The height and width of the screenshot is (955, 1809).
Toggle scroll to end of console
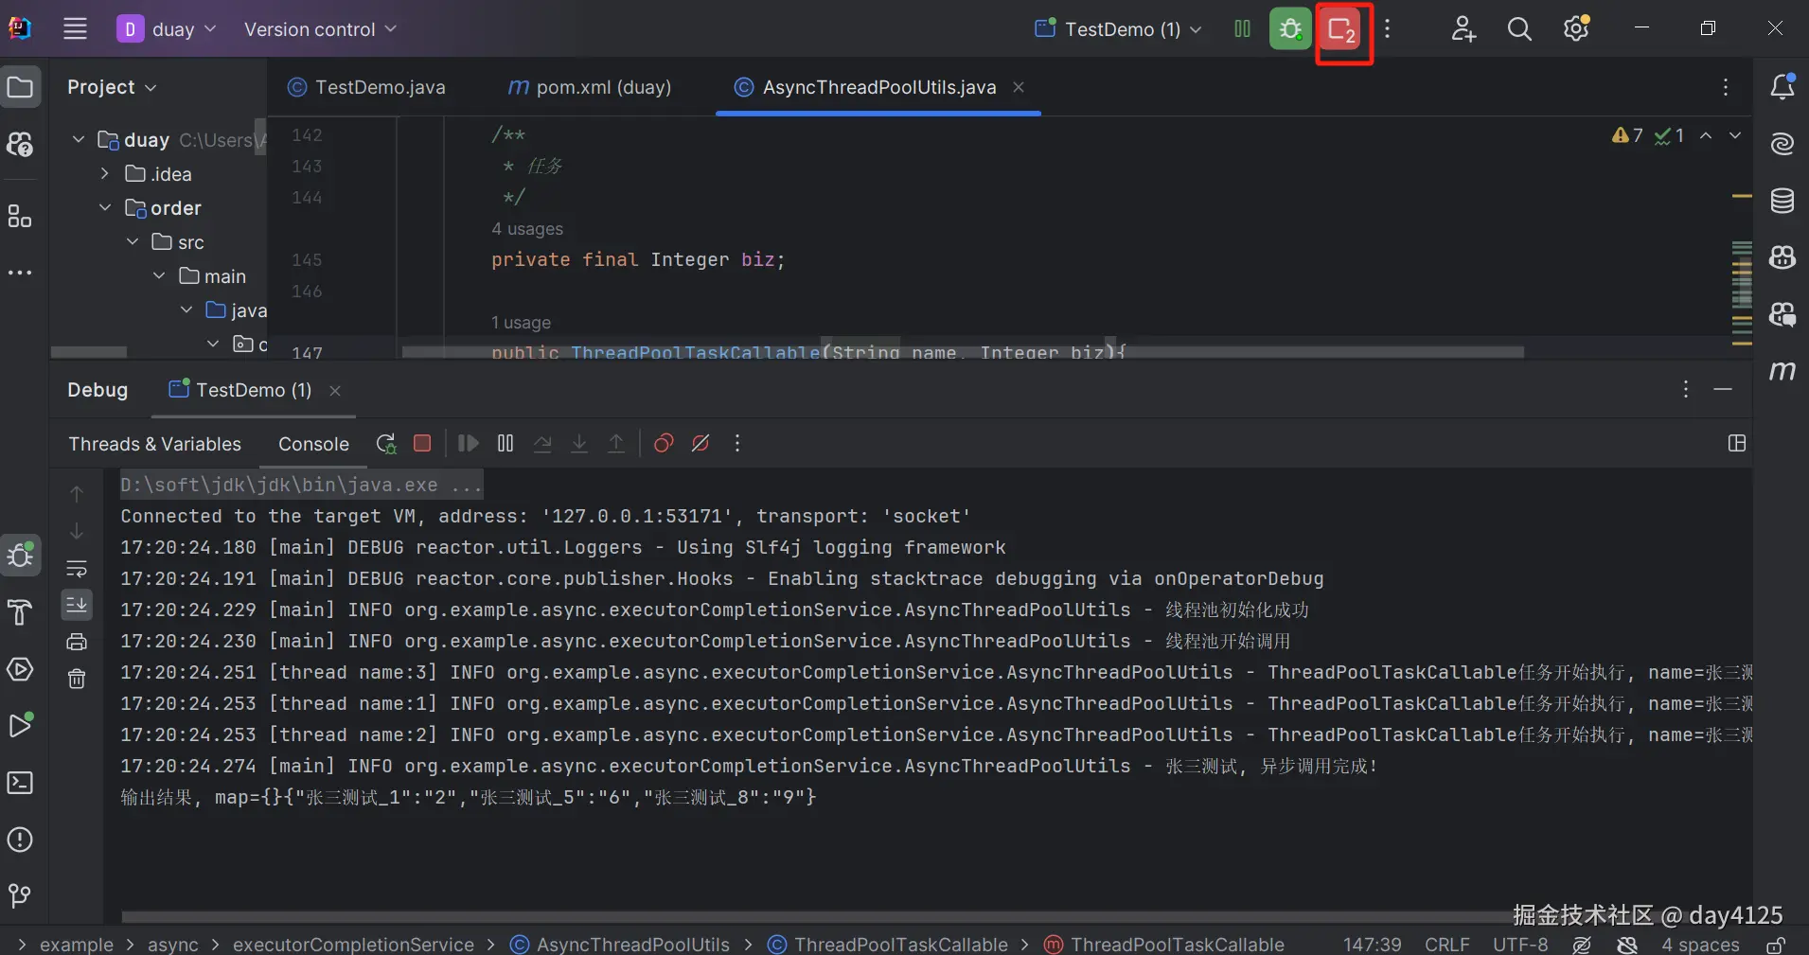(x=77, y=604)
